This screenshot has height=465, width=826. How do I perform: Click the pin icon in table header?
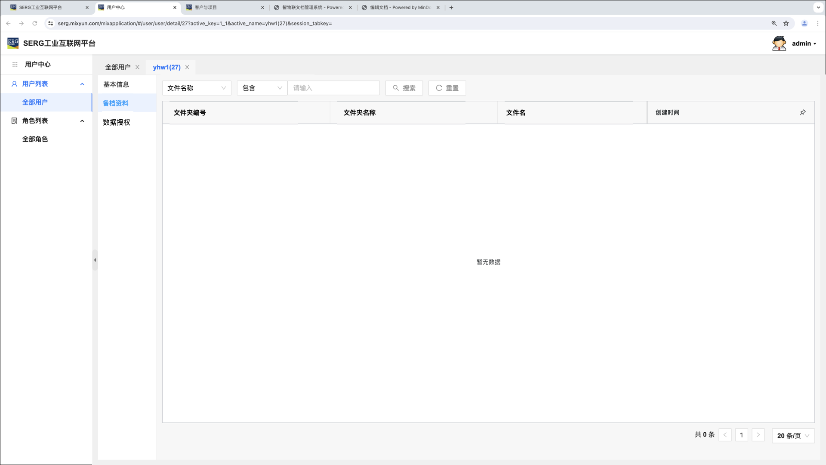click(802, 112)
